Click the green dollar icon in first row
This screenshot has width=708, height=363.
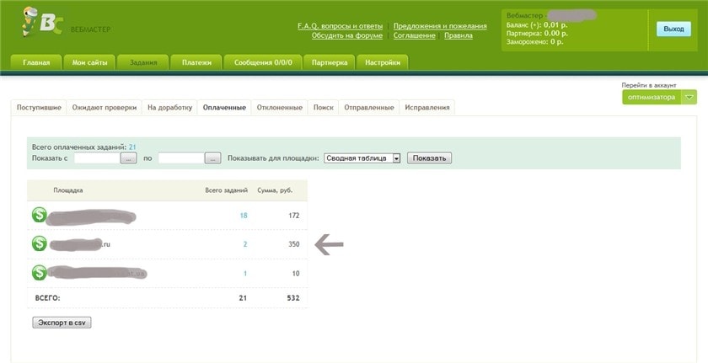pos(39,216)
